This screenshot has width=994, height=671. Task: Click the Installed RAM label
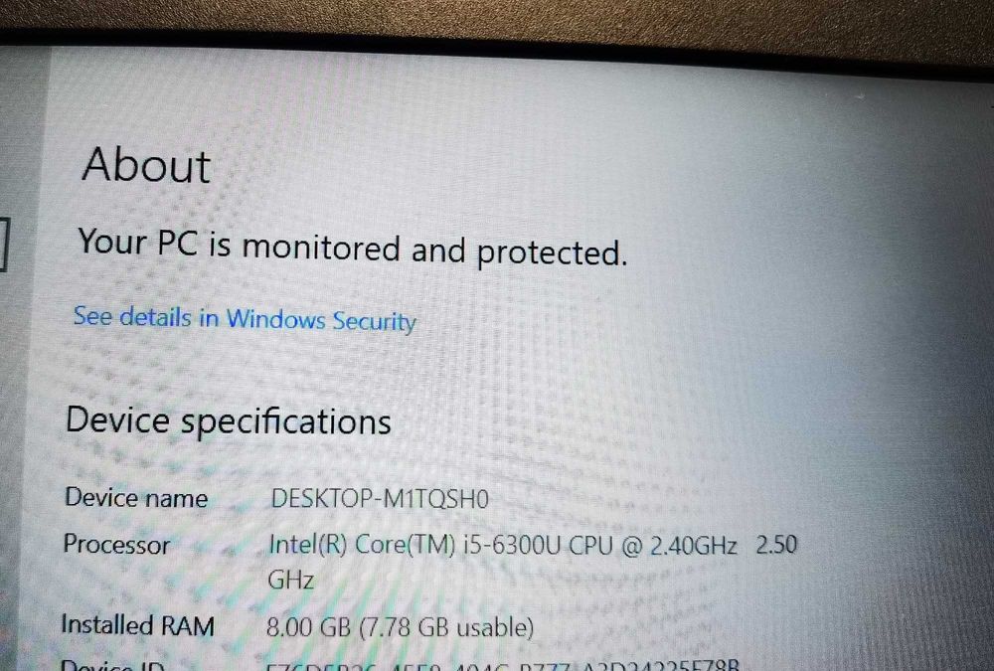[x=137, y=625]
